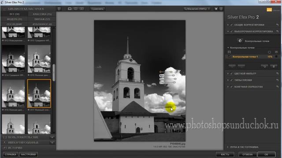Expand the КОНЕЧНАЯ ОБРАБОТКА section
The width and height of the screenshot is (282, 158).
228,87
